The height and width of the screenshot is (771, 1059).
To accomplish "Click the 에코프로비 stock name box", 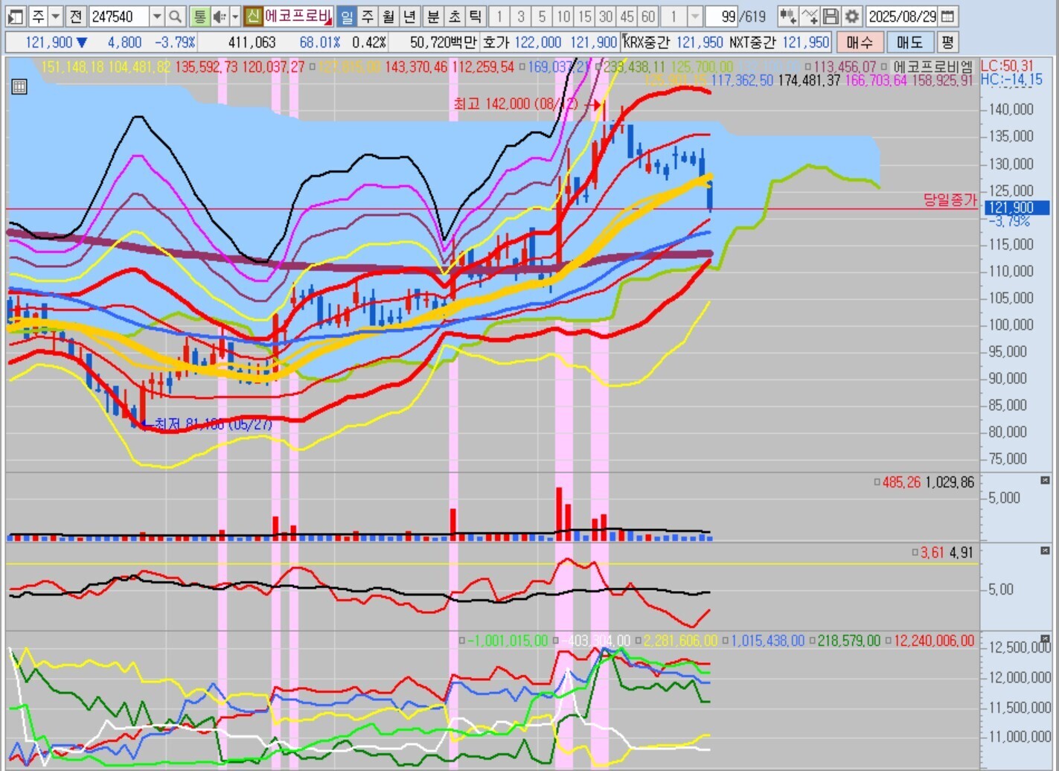I will click(x=298, y=16).
